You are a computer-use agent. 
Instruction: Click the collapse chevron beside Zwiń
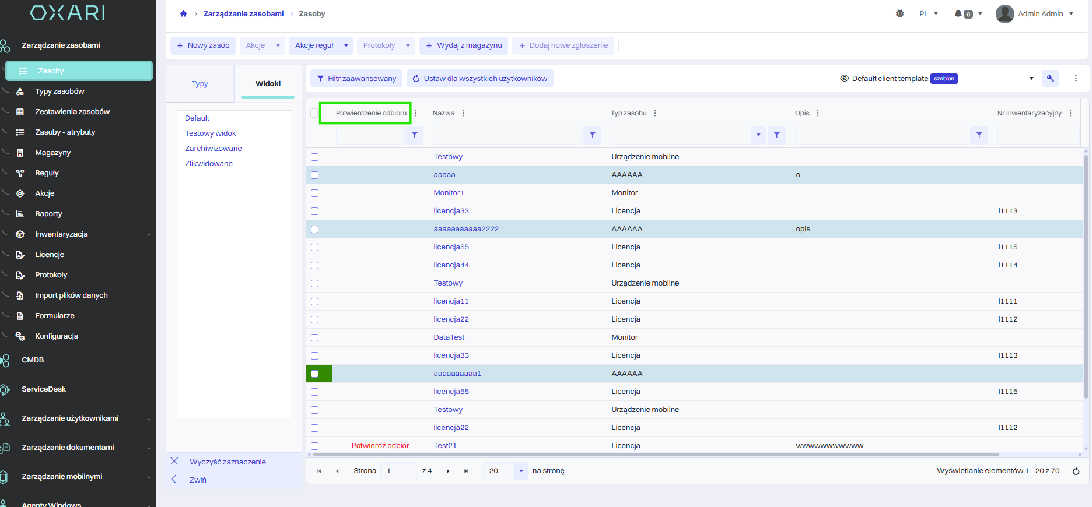click(174, 479)
